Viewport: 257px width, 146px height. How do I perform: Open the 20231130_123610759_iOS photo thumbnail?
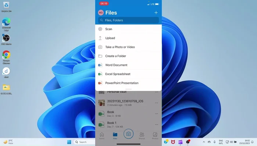pos(101,103)
